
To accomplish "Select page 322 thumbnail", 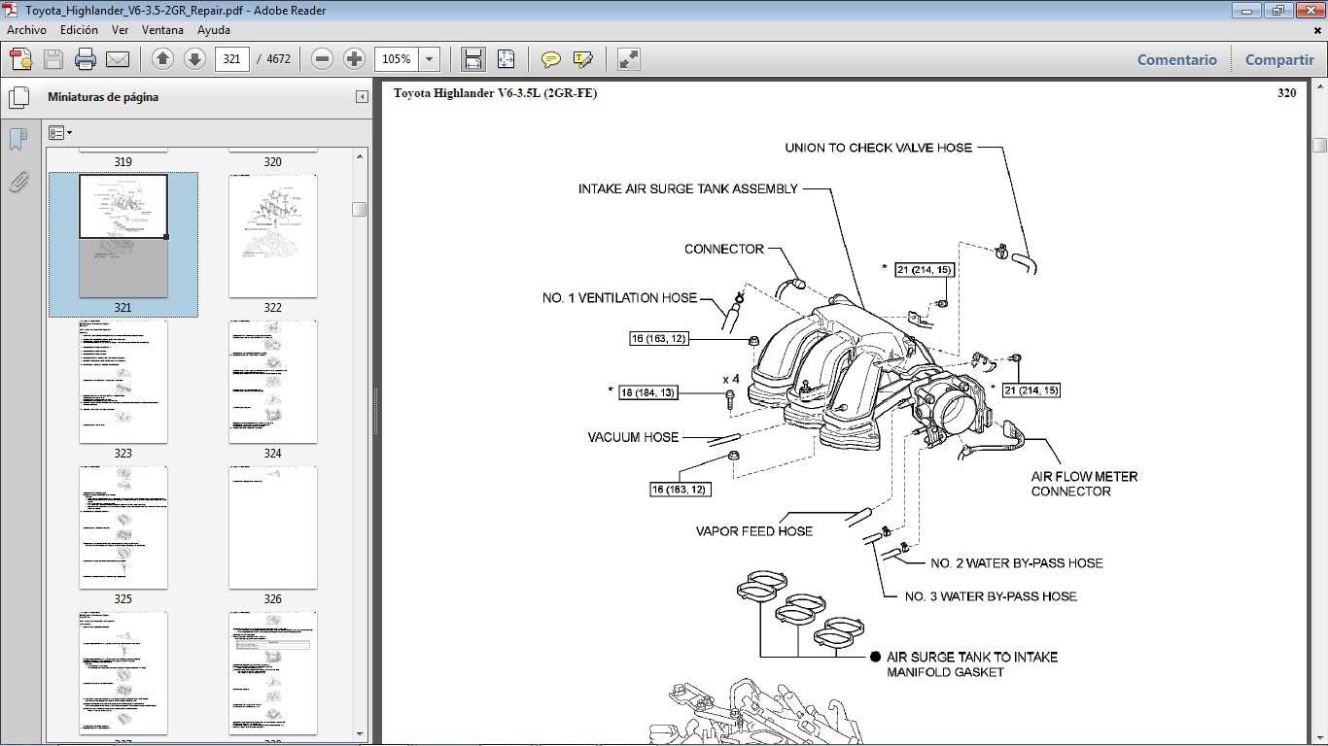I will tap(272, 236).
